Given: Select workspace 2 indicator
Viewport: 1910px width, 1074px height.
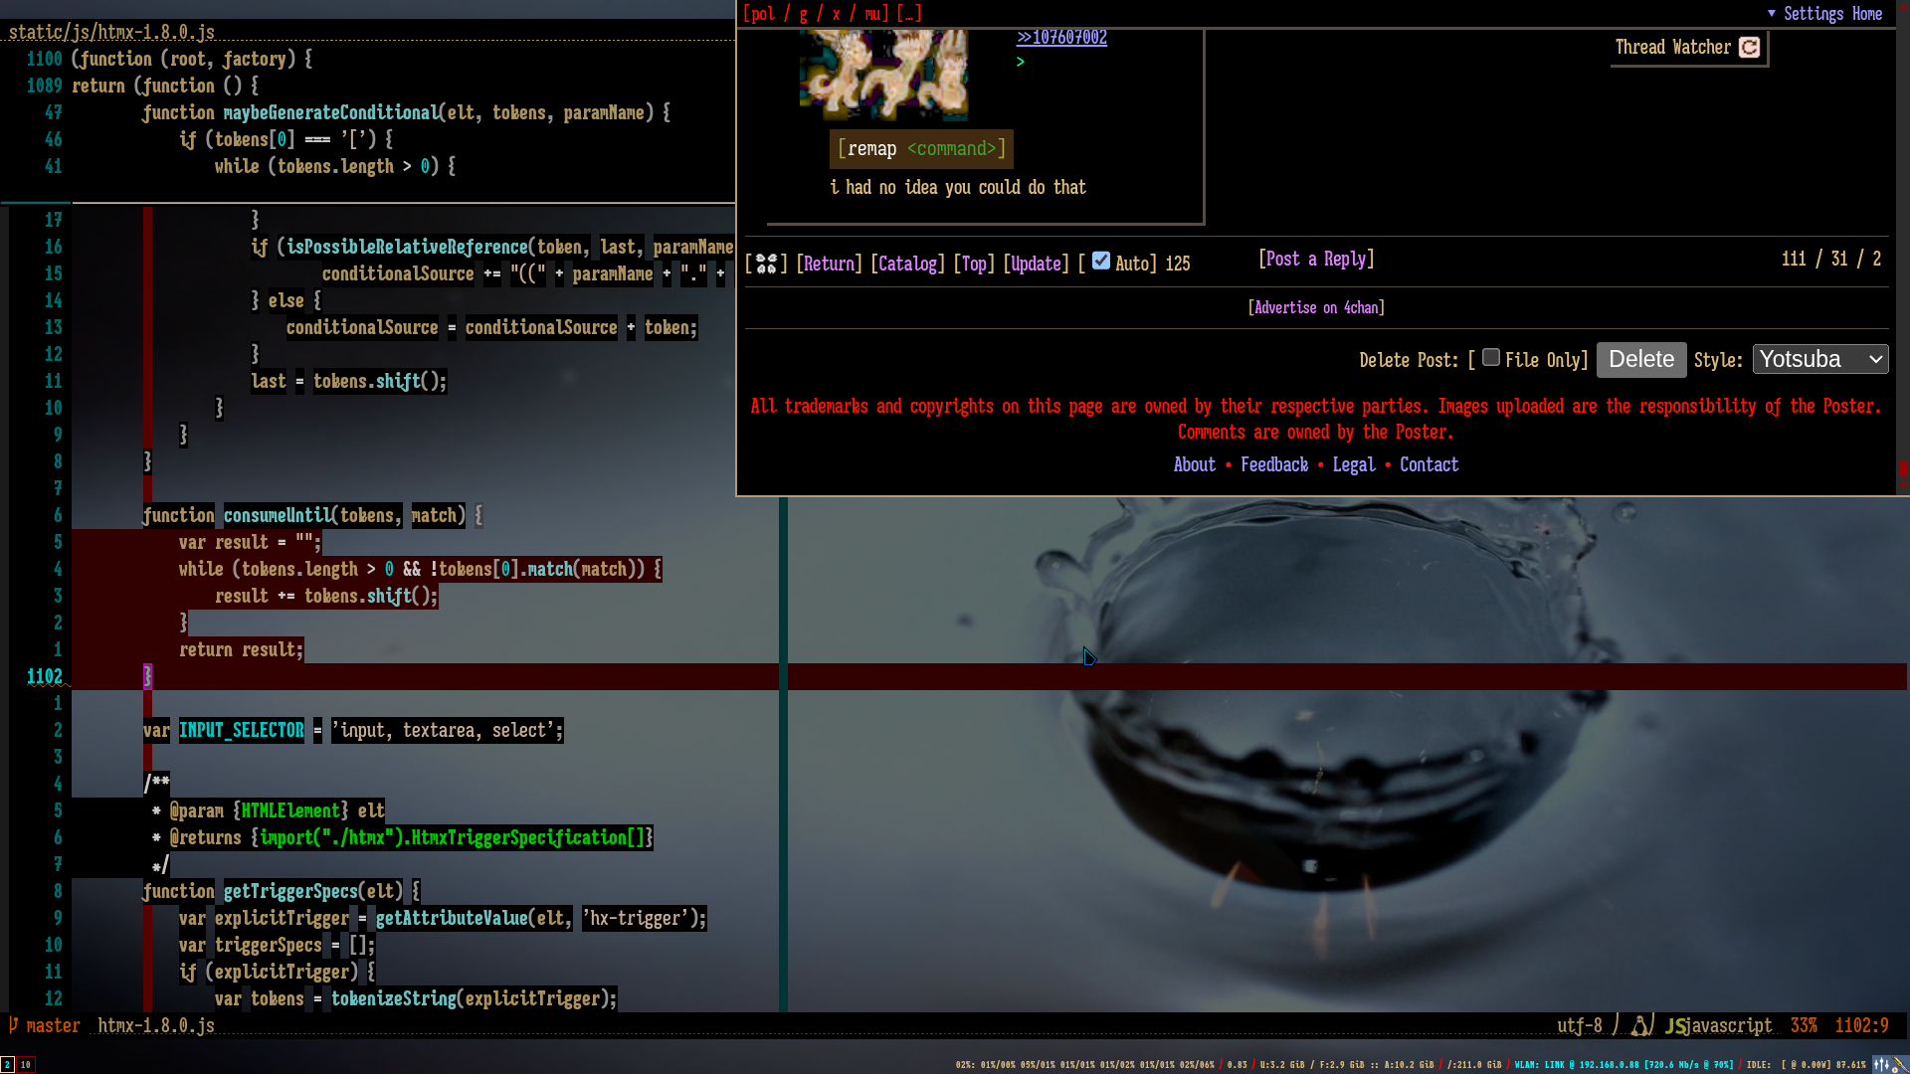Looking at the screenshot, I should coord(8,1064).
